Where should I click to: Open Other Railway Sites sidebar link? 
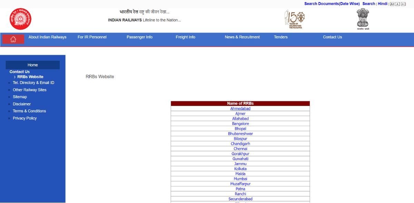tap(30, 90)
